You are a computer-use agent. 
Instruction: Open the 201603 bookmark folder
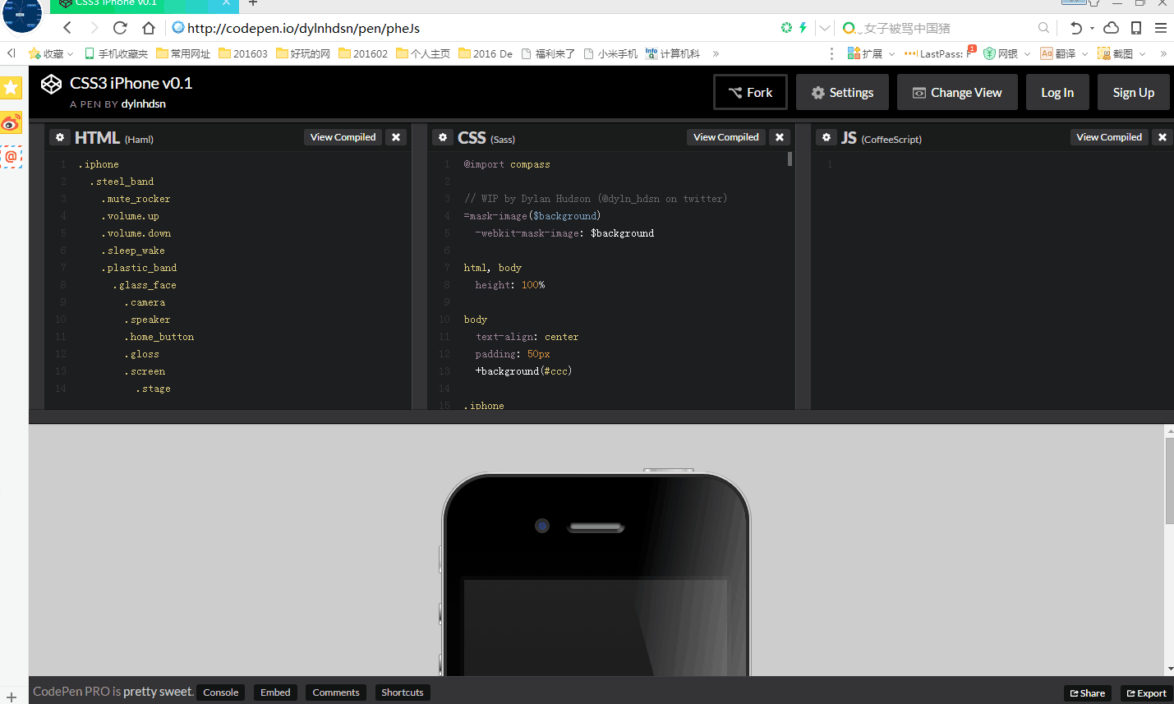pyautogui.click(x=243, y=53)
